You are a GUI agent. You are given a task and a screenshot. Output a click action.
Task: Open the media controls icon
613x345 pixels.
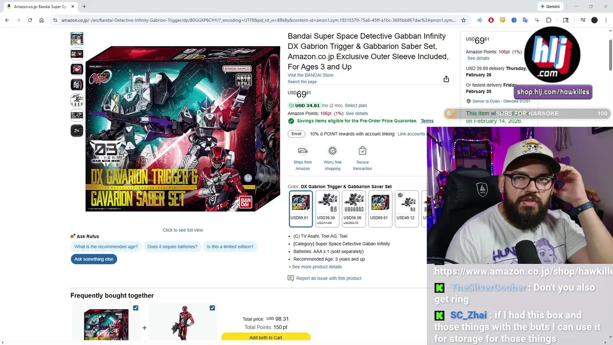click(583, 20)
